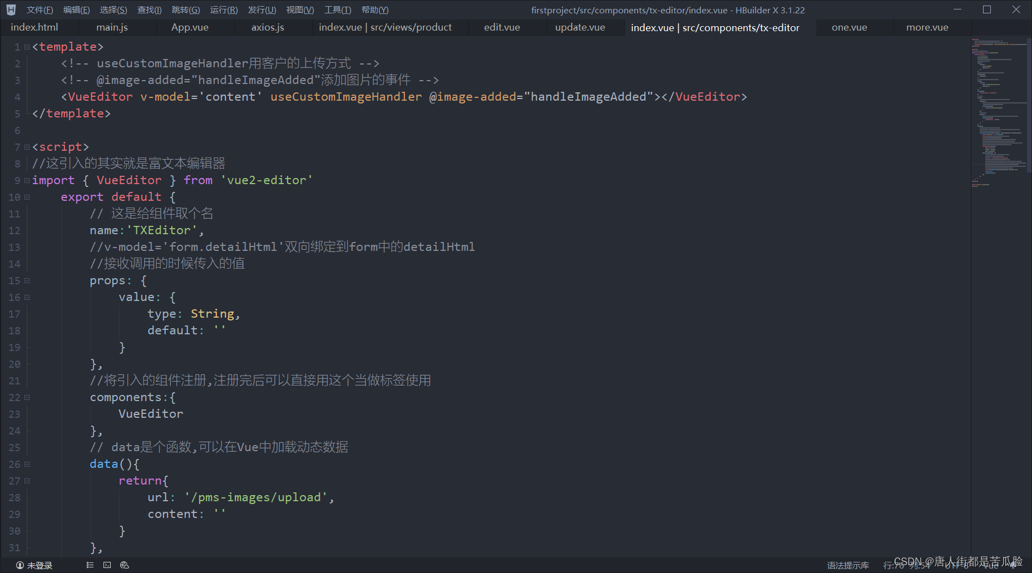This screenshot has width=1032, height=573.
Task: Collapse the value block at line 16
Action: [x=27, y=298]
